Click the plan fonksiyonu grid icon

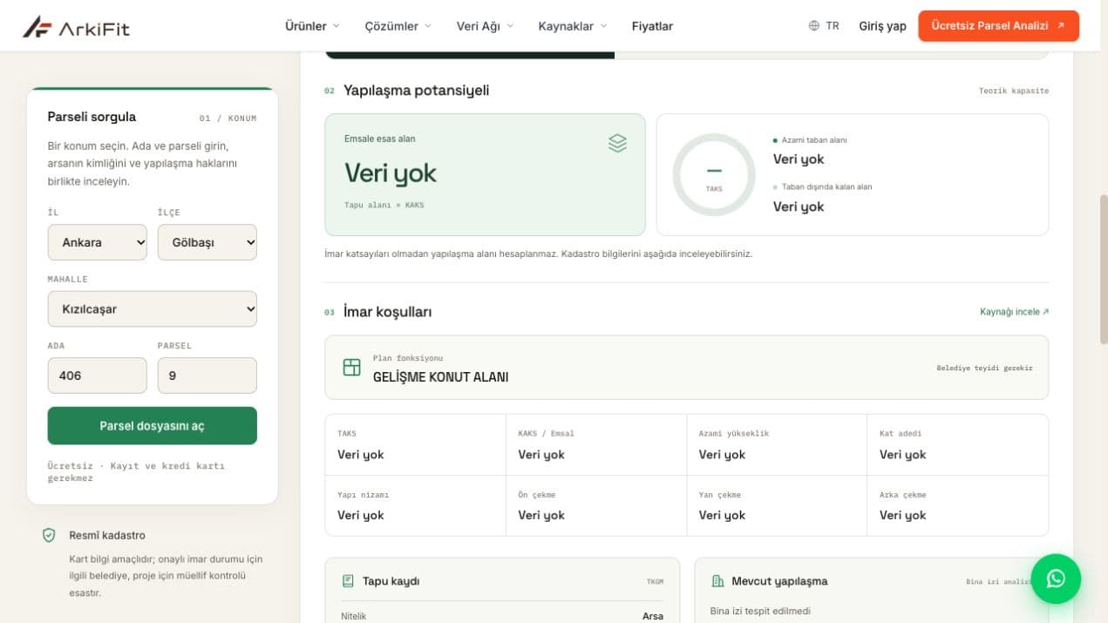(x=351, y=367)
